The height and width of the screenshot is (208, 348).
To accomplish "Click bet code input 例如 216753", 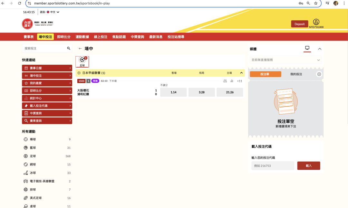I will 273,165.
